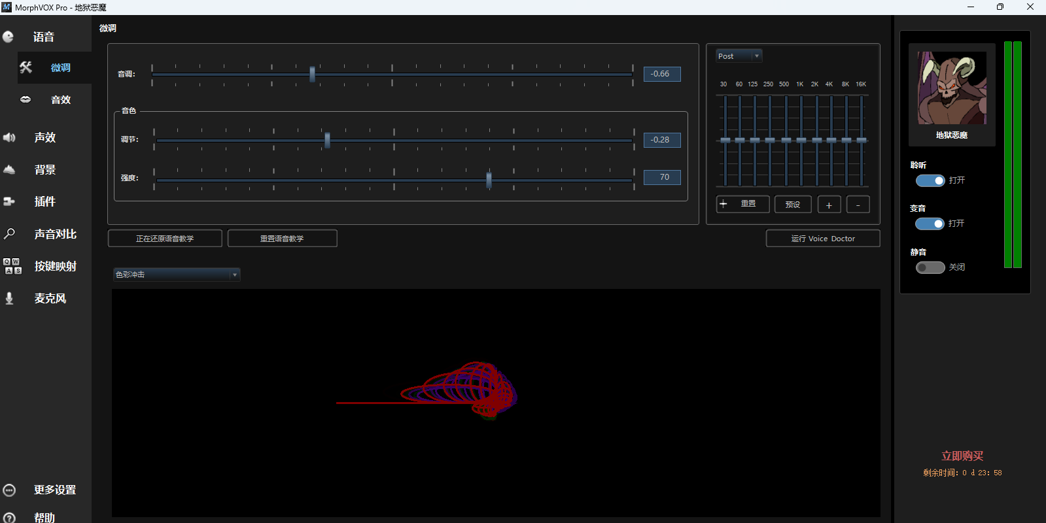Click the 语音 voice icon in sidebar
The image size is (1046, 523).
(x=9, y=37)
